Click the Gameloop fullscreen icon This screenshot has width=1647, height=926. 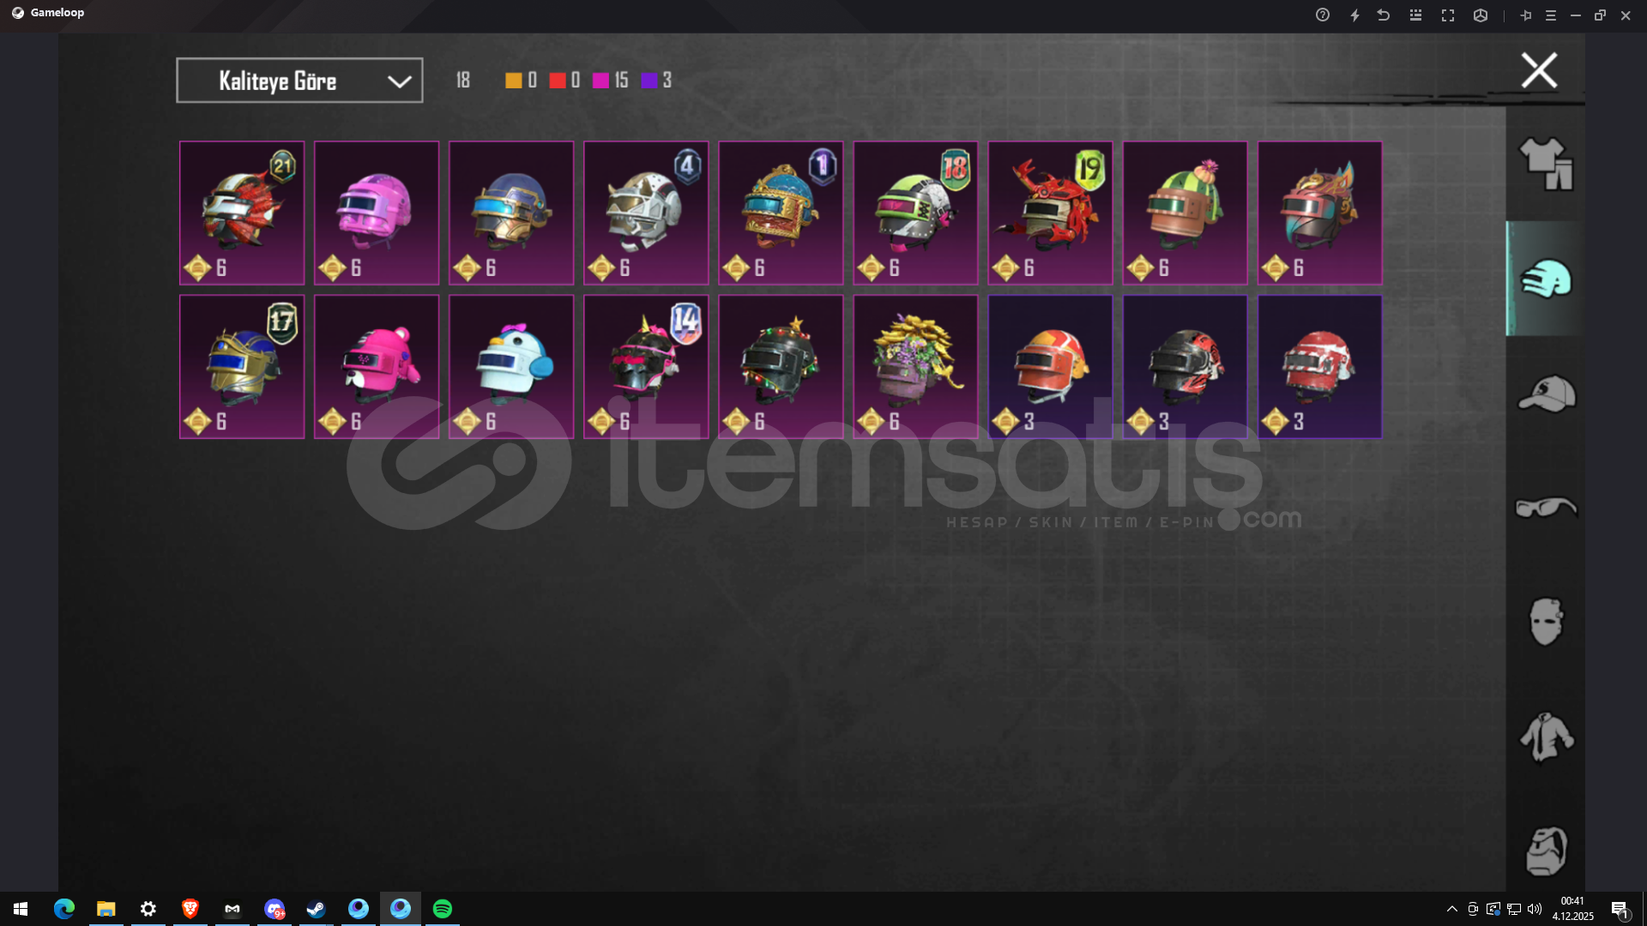tap(1448, 15)
